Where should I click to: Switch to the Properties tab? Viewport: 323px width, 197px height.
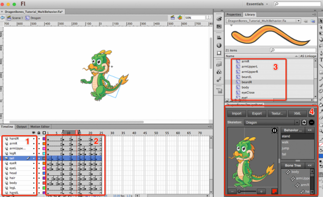234,14
